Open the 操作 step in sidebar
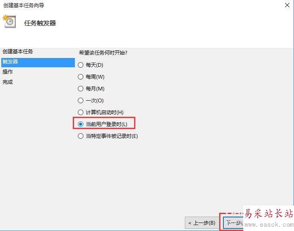Image resolution: width=294 pixels, height=231 pixels. point(8,71)
